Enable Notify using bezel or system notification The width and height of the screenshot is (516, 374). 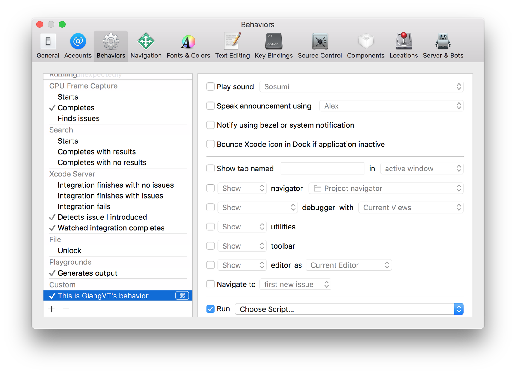pos(210,125)
